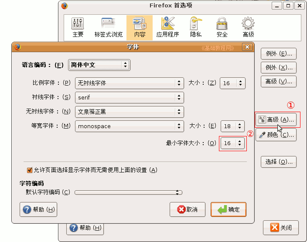Open the 应用程序 (Applications) tab

click(x=167, y=28)
